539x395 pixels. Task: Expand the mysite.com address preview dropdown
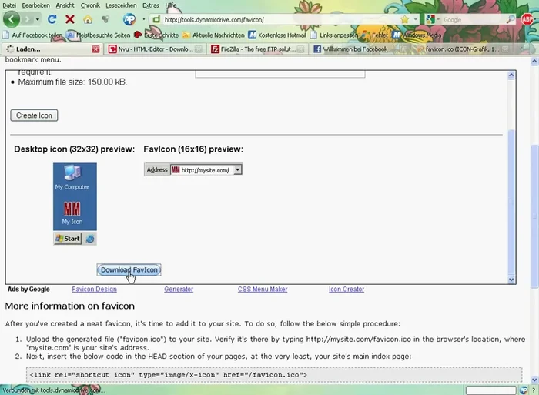pyautogui.click(x=237, y=170)
